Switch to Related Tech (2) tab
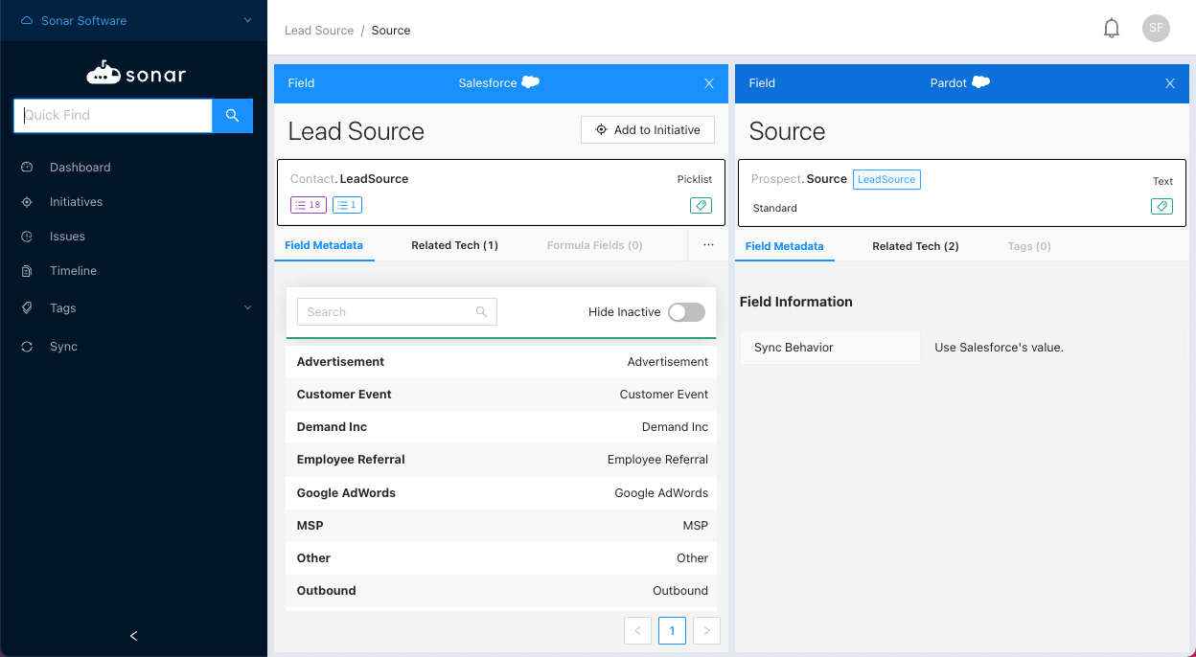Image resolution: width=1196 pixels, height=657 pixels. click(x=915, y=246)
